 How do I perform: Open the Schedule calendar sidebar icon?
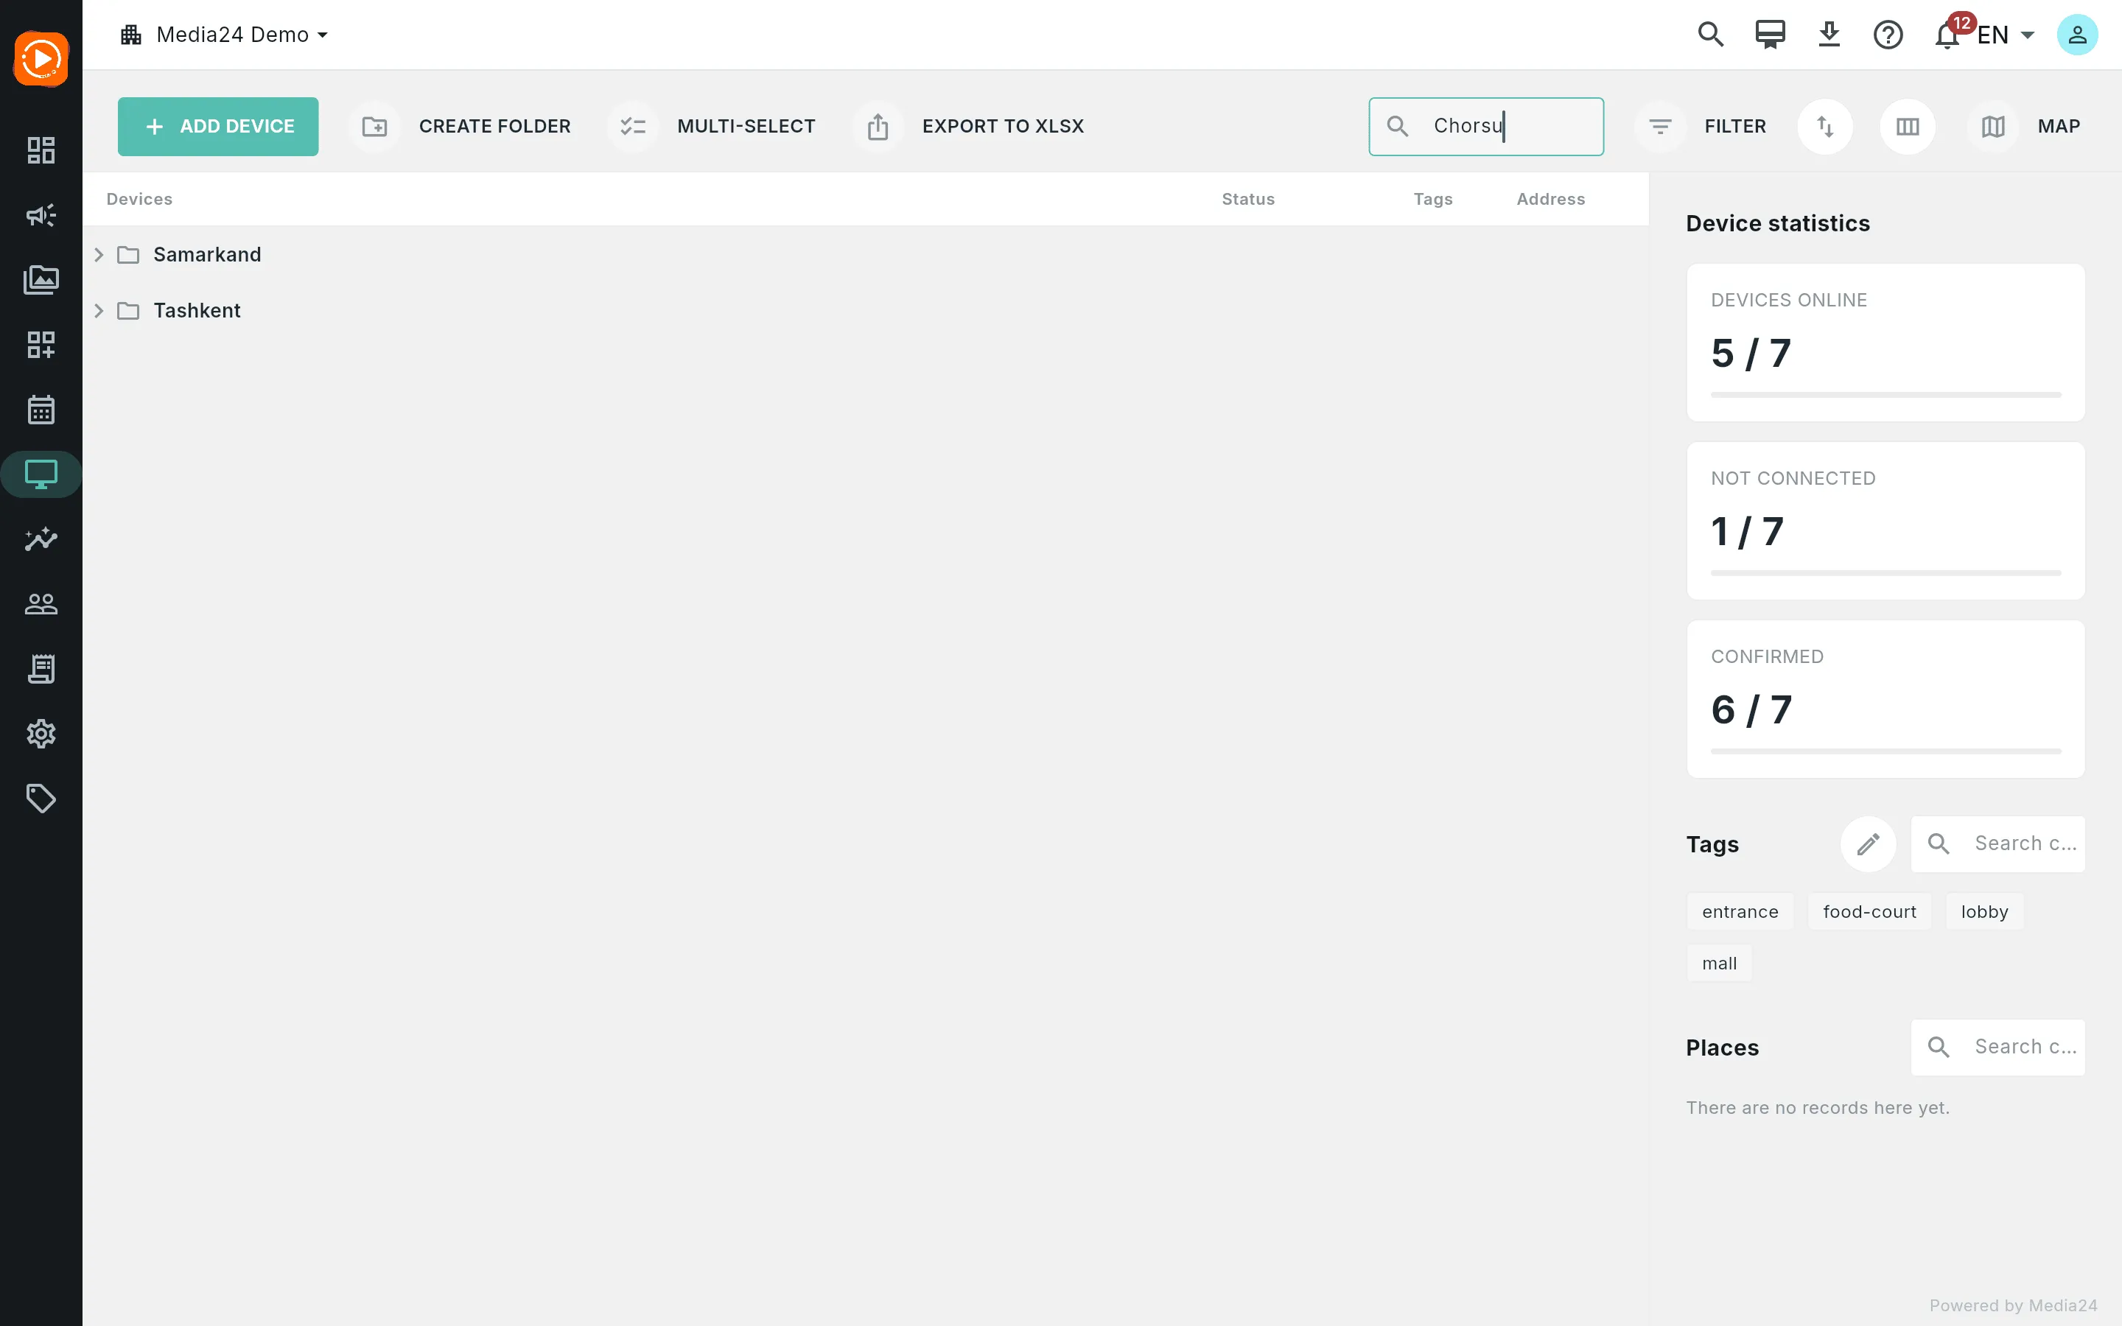pyautogui.click(x=41, y=410)
